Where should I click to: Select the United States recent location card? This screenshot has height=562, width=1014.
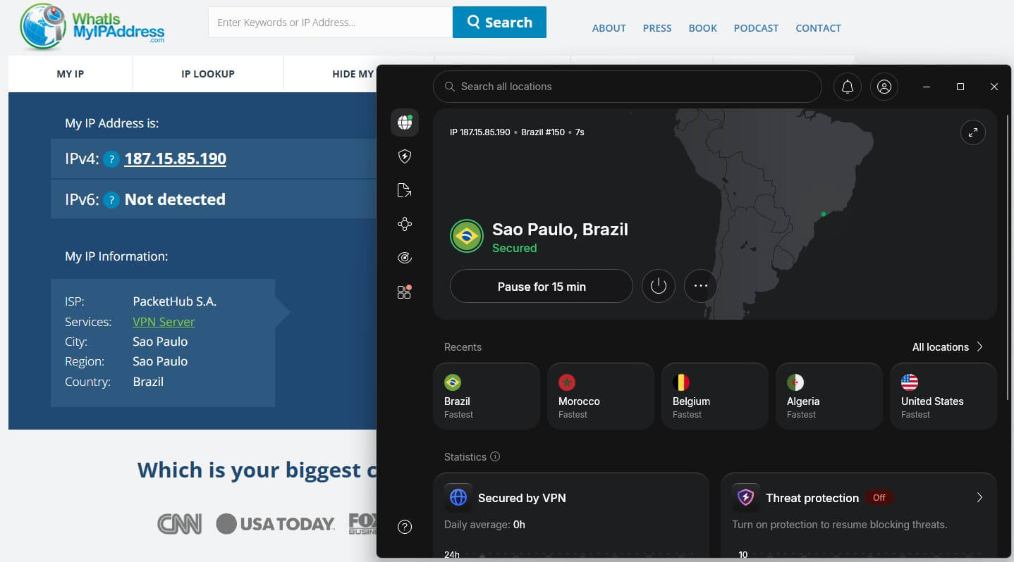pyautogui.click(x=943, y=396)
